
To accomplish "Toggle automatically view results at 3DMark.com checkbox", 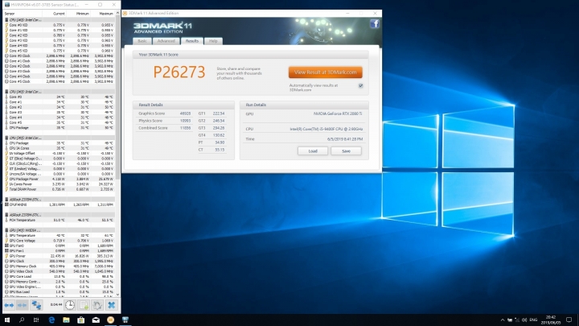I will 361,86.
